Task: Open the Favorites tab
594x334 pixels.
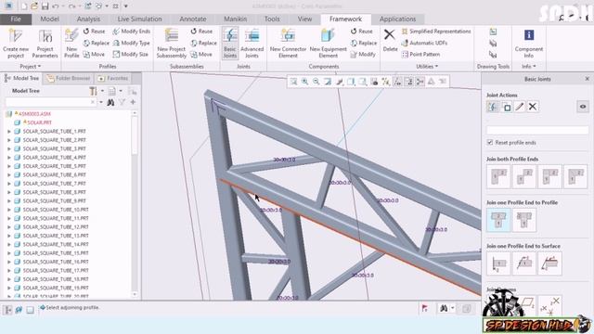Action: [113, 78]
